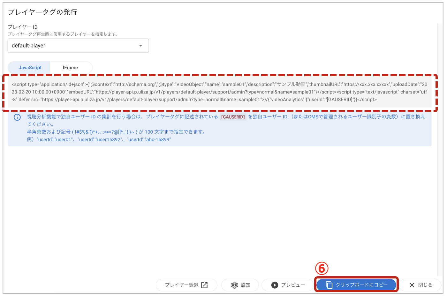Open プレイヤー登録 player registration button

(x=186, y=285)
